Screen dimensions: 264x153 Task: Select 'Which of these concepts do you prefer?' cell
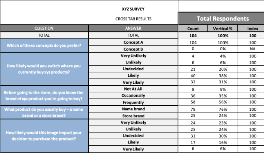coord(44,46)
